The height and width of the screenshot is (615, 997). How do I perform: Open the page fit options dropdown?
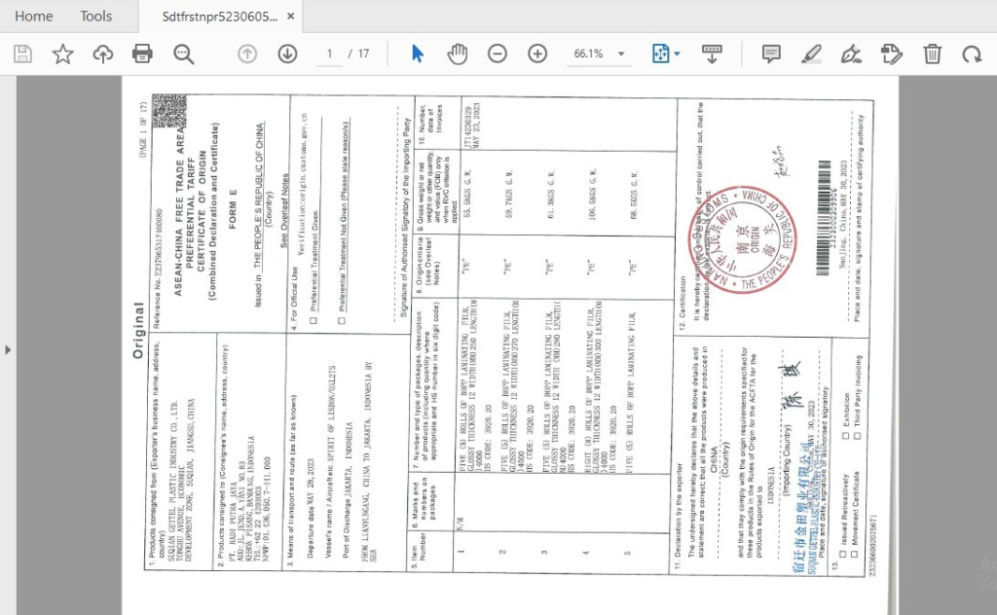665,54
